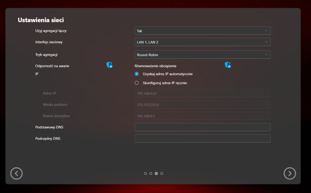The width and height of the screenshot is (311, 193).
Task: Jump to the second page indicator dot
Action: coord(151,173)
